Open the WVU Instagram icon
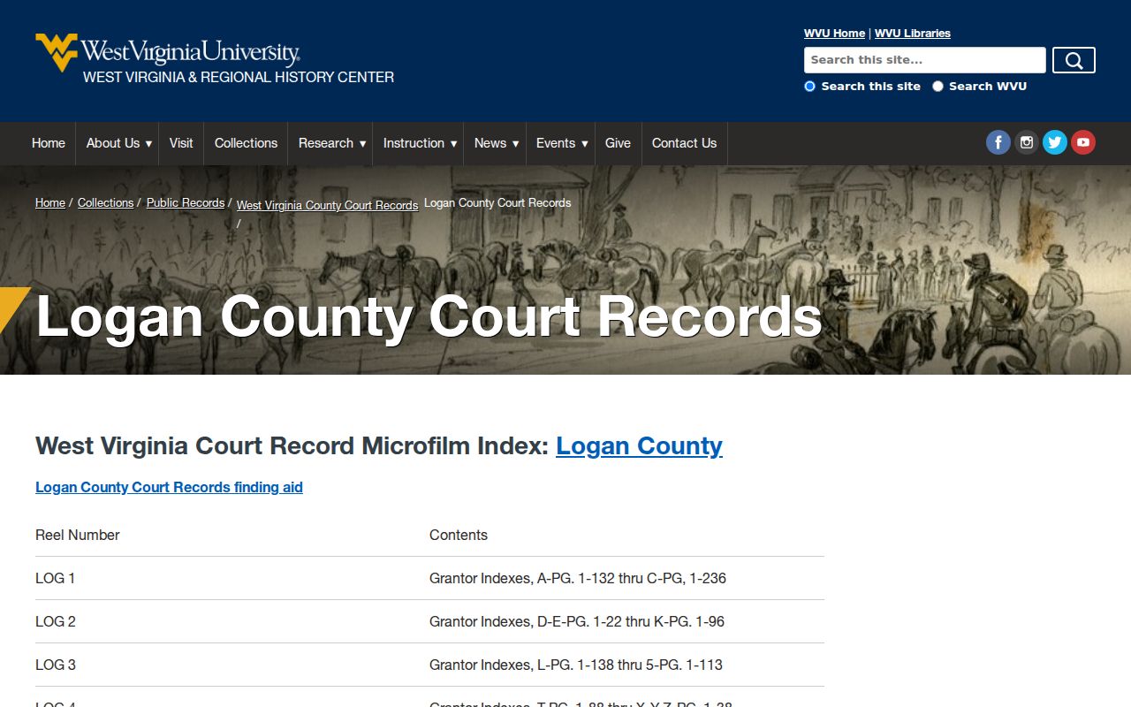Screen dimensions: 1131x707 (x=1027, y=142)
